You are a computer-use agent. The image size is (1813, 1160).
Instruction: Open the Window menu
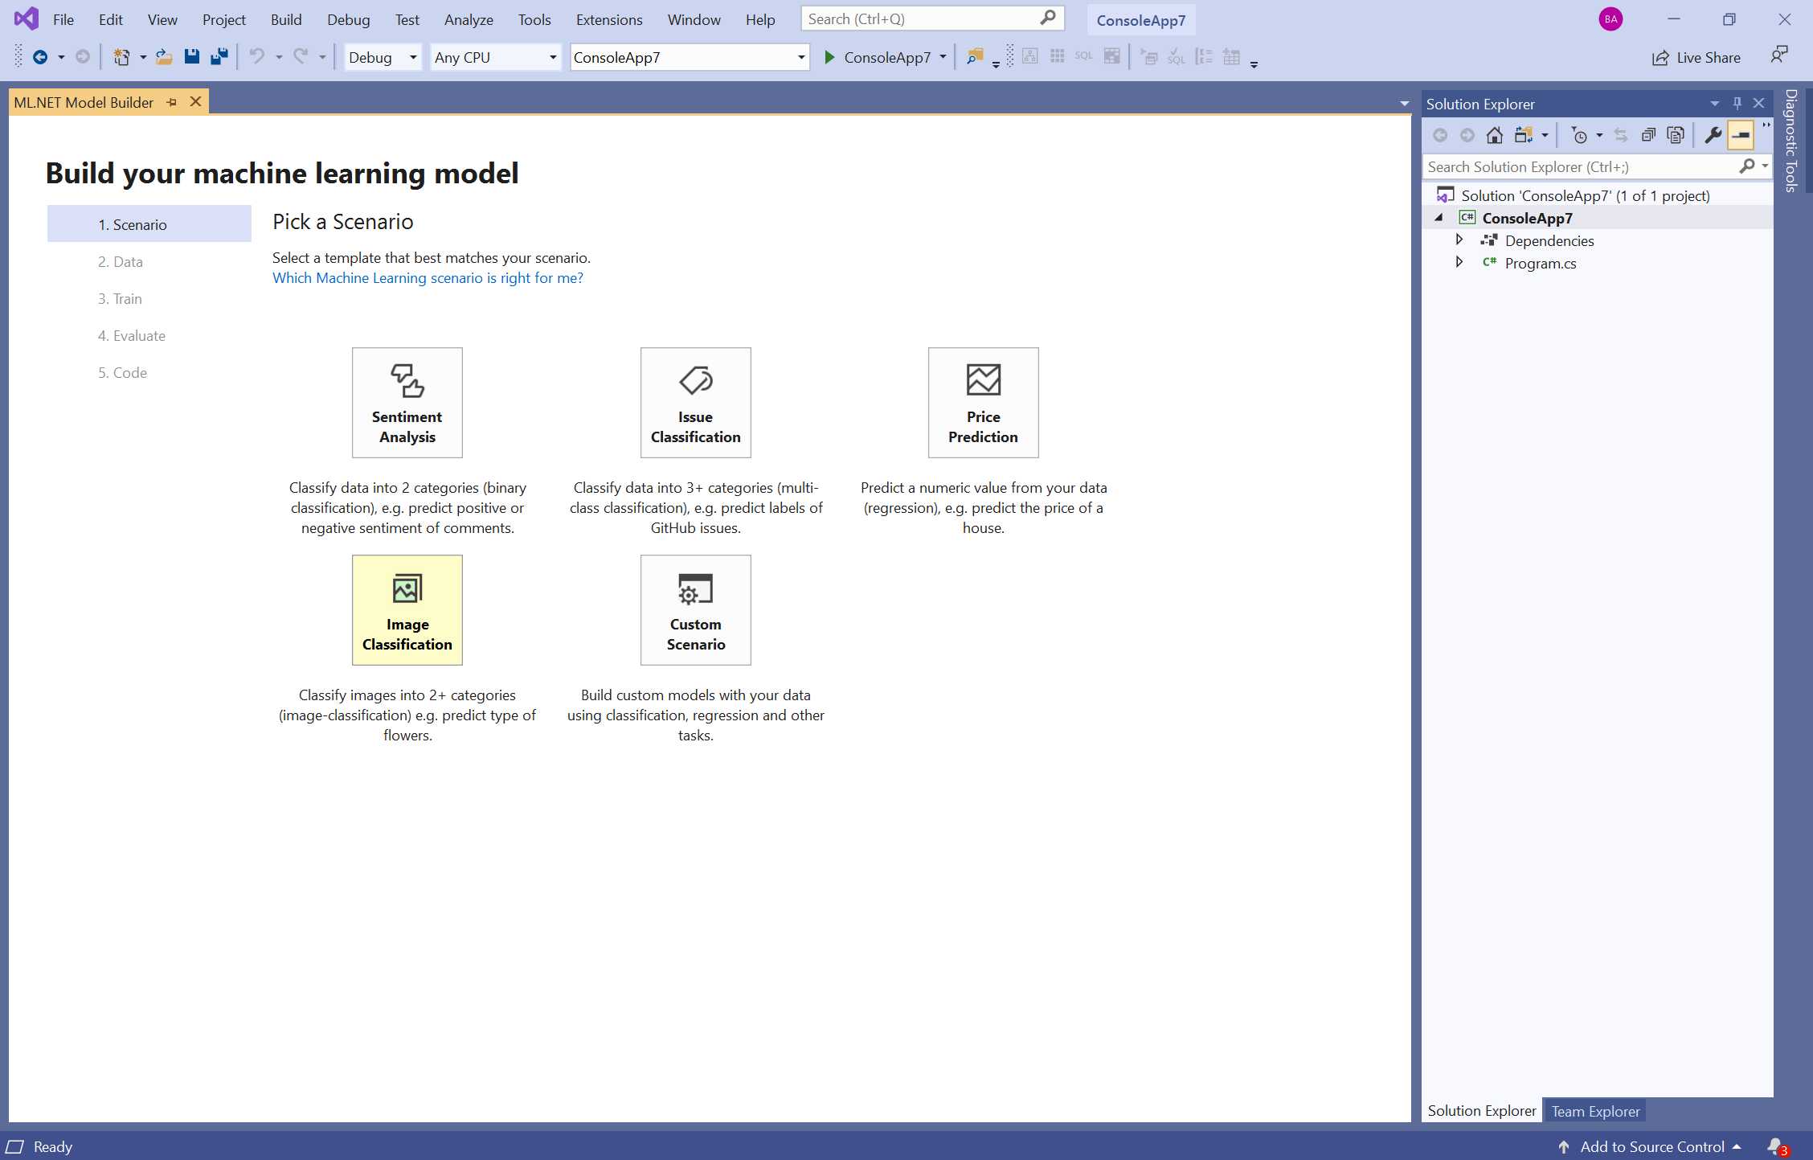[x=694, y=19]
